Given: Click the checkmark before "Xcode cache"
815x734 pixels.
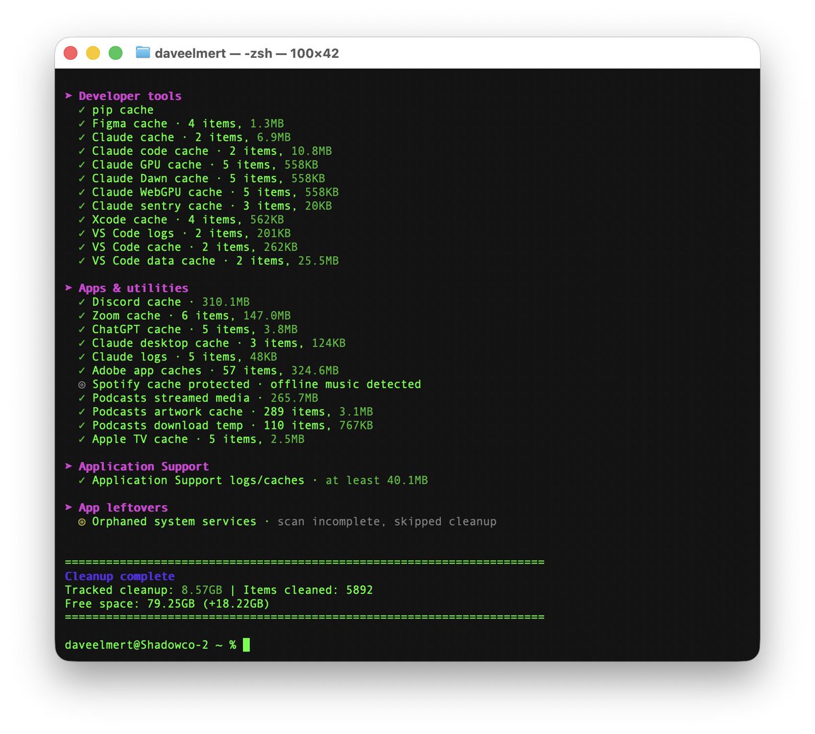Looking at the screenshot, I should [x=82, y=220].
